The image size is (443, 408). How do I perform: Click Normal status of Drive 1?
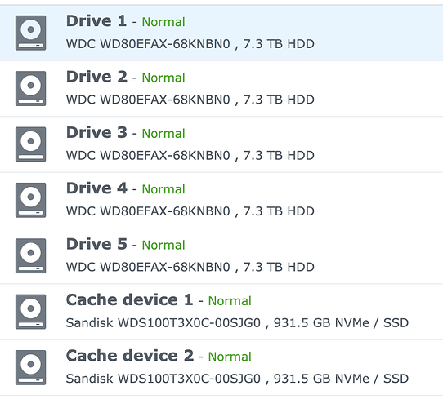[163, 22]
